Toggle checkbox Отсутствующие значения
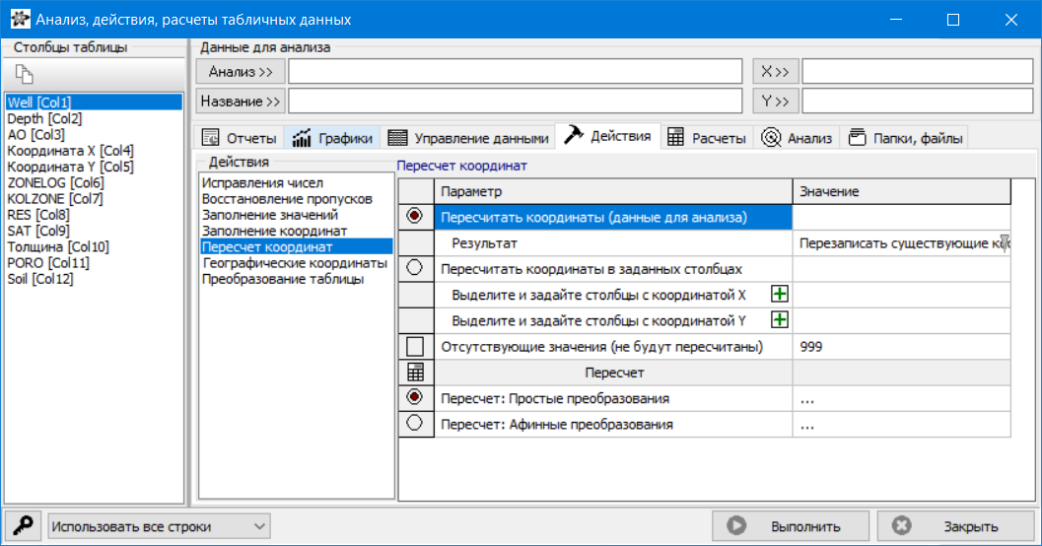This screenshot has width=1042, height=546. point(415,346)
